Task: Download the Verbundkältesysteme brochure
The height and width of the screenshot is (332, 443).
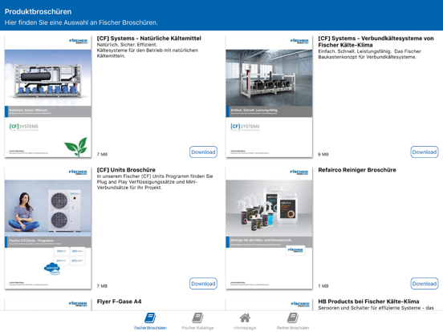Action: point(425,152)
